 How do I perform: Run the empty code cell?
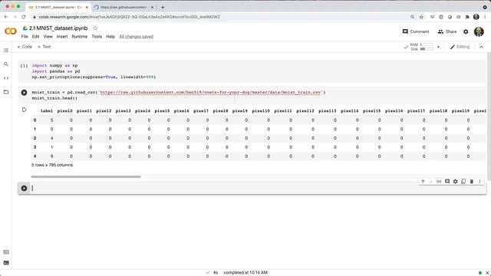click(x=24, y=188)
